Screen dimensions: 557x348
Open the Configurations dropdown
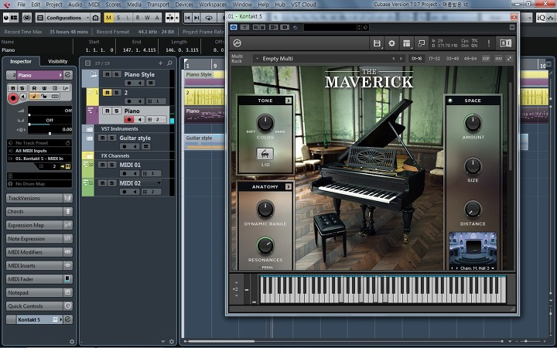click(67, 17)
